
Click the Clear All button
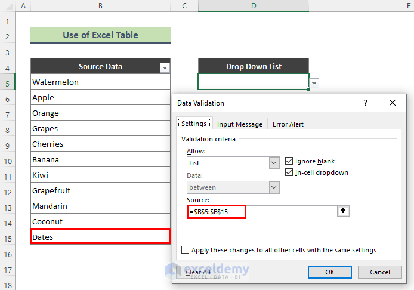[197, 272]
